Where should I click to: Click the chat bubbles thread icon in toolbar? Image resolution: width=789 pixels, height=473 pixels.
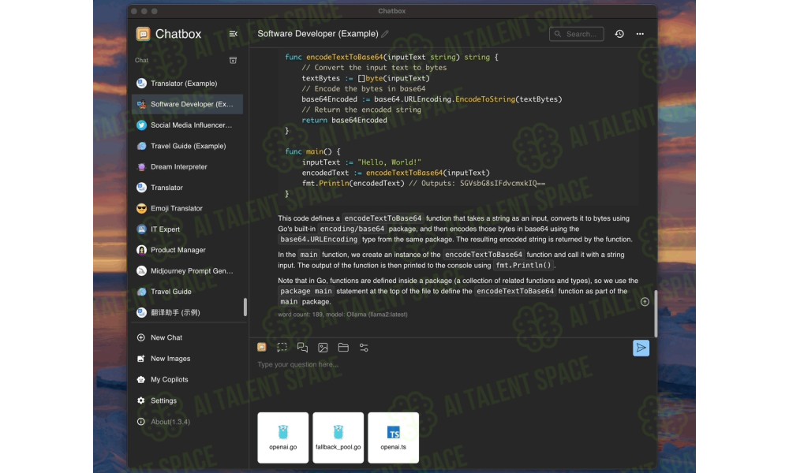click(302, 348)
